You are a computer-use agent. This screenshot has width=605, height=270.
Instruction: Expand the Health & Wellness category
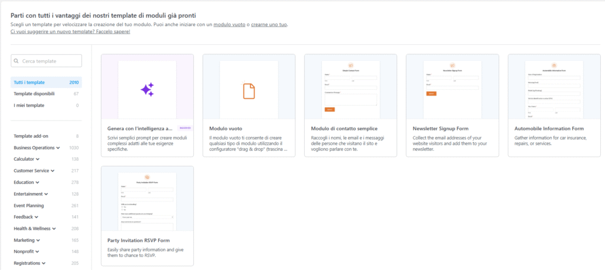54,229
